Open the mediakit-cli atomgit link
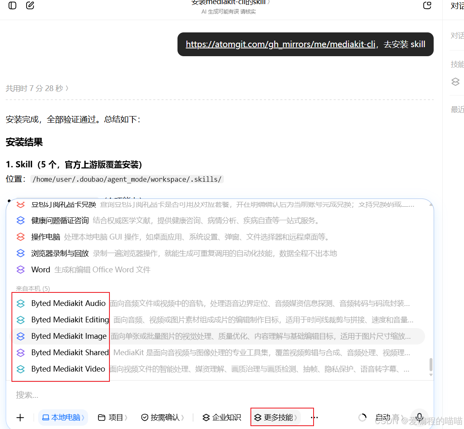 pos(280,44)
